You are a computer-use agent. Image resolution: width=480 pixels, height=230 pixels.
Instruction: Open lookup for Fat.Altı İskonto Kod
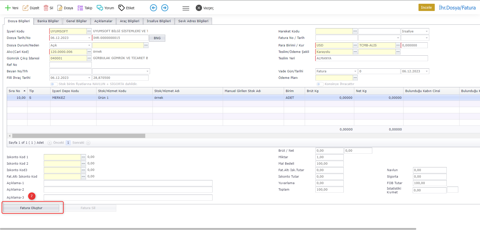click(x=83, y=176)
